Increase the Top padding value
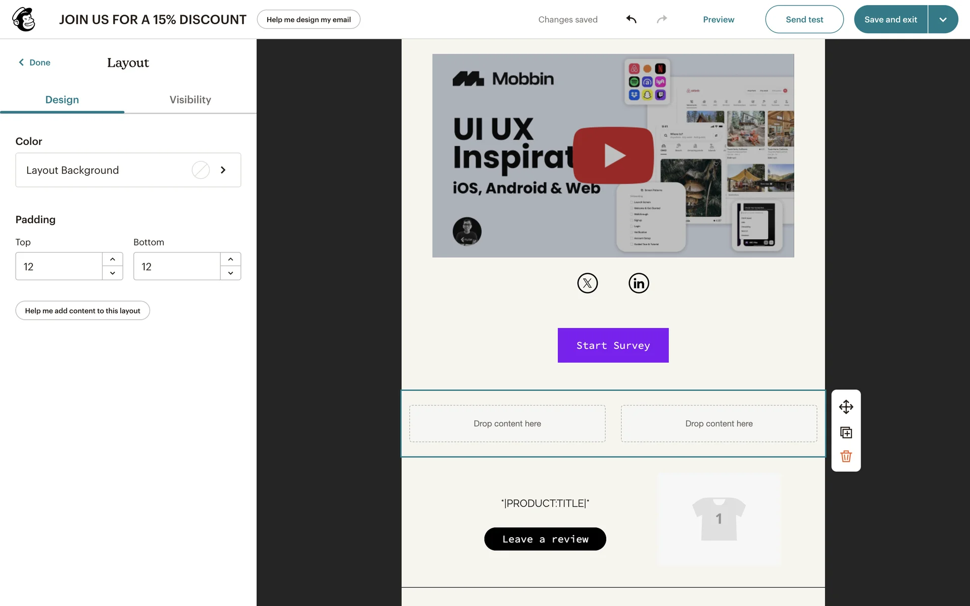 point(112,259)
